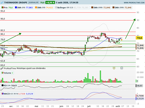This screenshot has width=145, height=108.
Task: Select the 90,0 resistance level label
Action: 3,19
